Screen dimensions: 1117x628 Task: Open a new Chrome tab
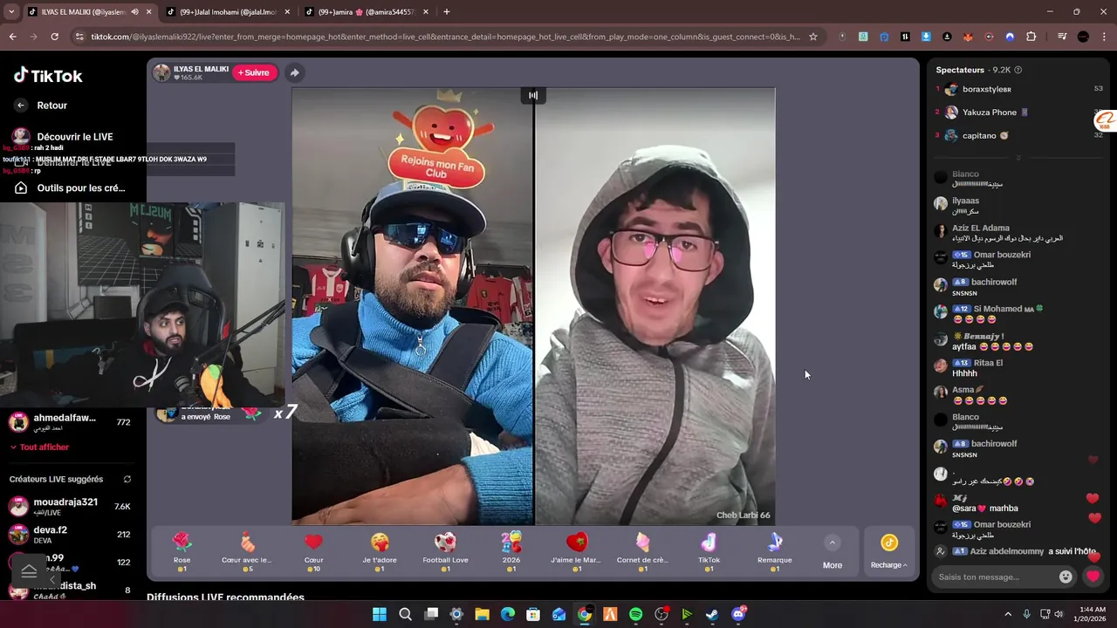[x=447, y=12]
